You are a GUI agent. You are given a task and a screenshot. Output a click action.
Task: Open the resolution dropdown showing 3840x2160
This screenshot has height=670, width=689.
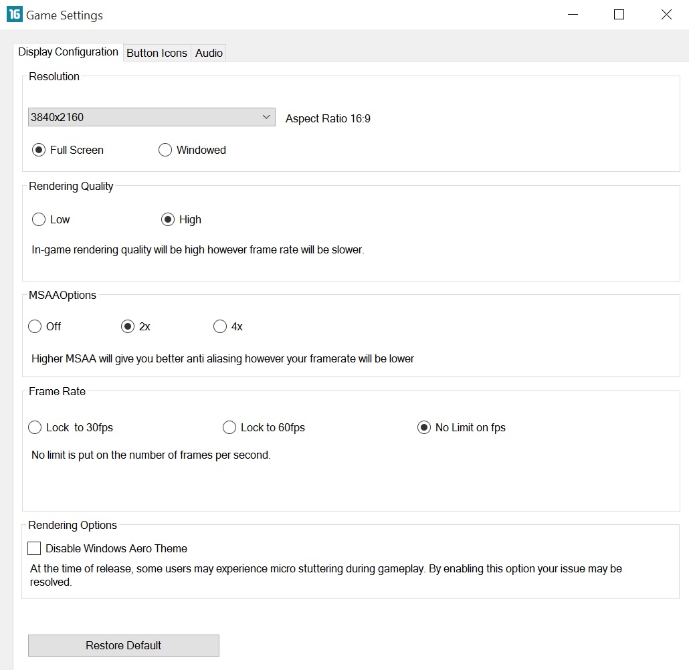pyautogui.click(x=152, y=117)
